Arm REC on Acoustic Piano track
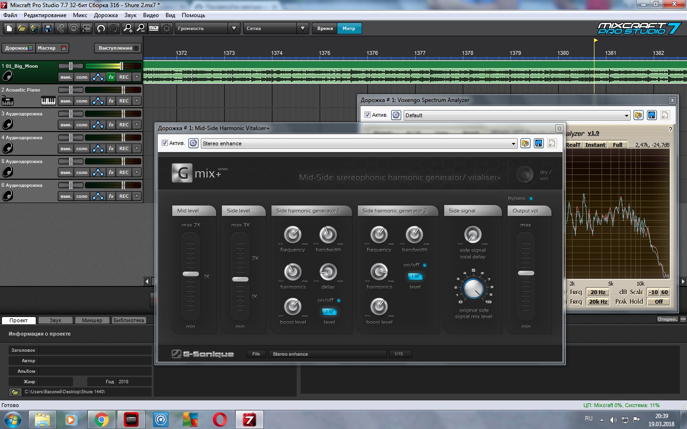Screen dimensions: 687x429 124,101
